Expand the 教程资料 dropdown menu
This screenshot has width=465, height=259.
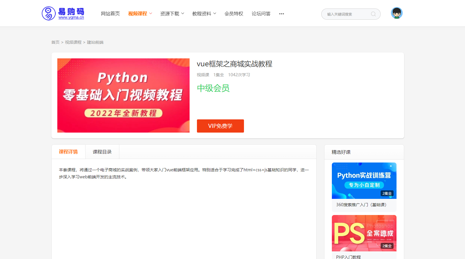click(204, 14)
